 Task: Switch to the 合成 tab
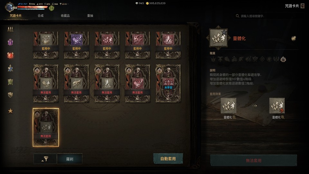pos(41,15)
